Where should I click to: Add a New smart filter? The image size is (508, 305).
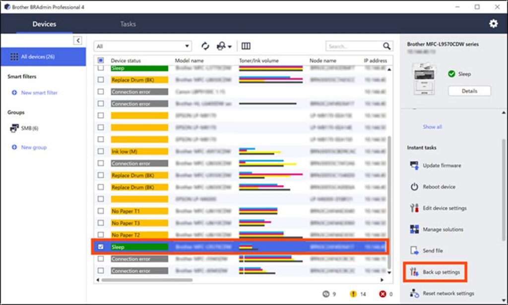pos(39,93)
